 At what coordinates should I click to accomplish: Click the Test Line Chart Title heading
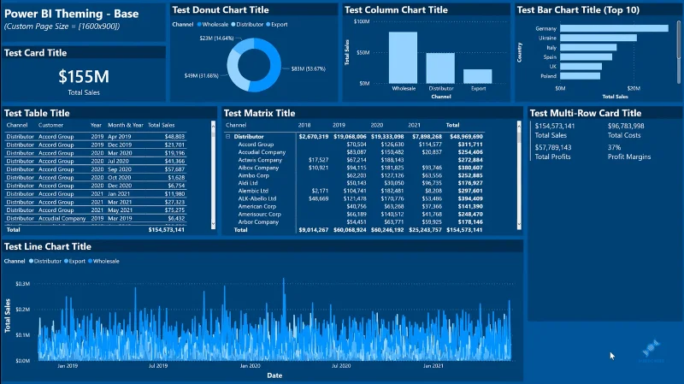48,246
